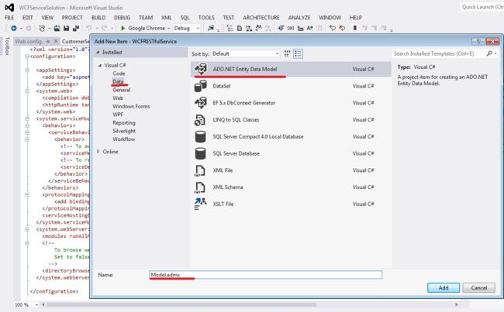This screenshot has height=312, width=504.
Task: Select the Silverlight category
Action: 124,131
